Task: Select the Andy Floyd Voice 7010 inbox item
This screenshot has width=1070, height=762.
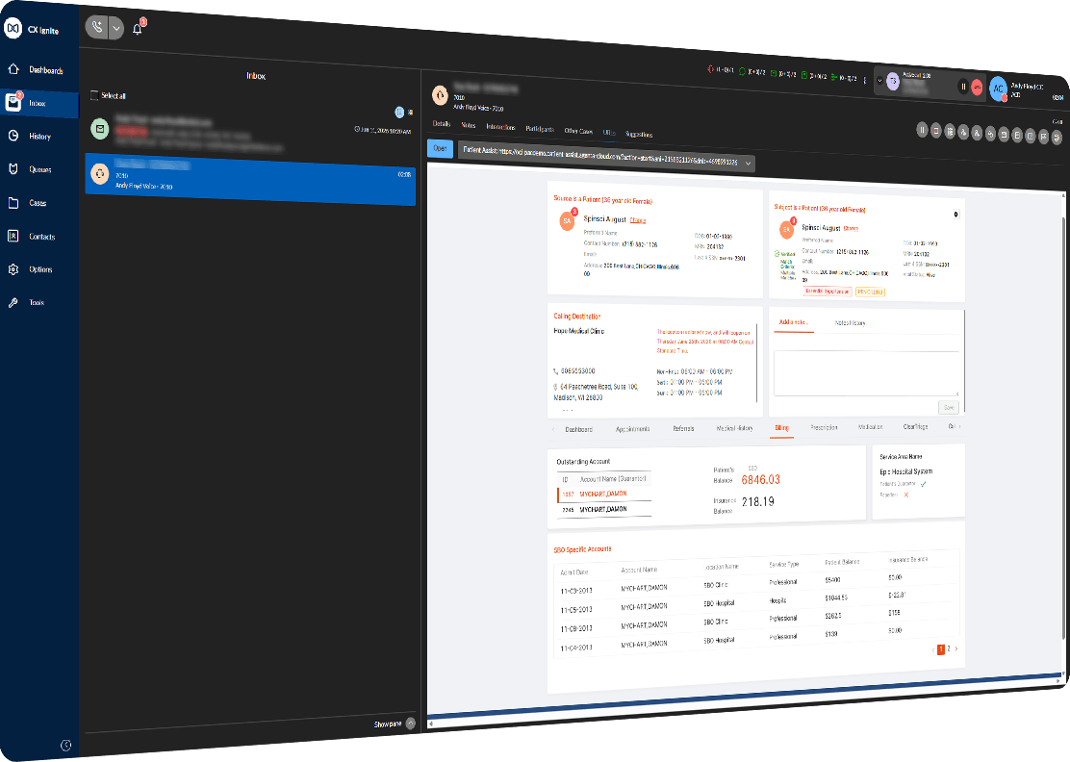Action: (250, 179)
